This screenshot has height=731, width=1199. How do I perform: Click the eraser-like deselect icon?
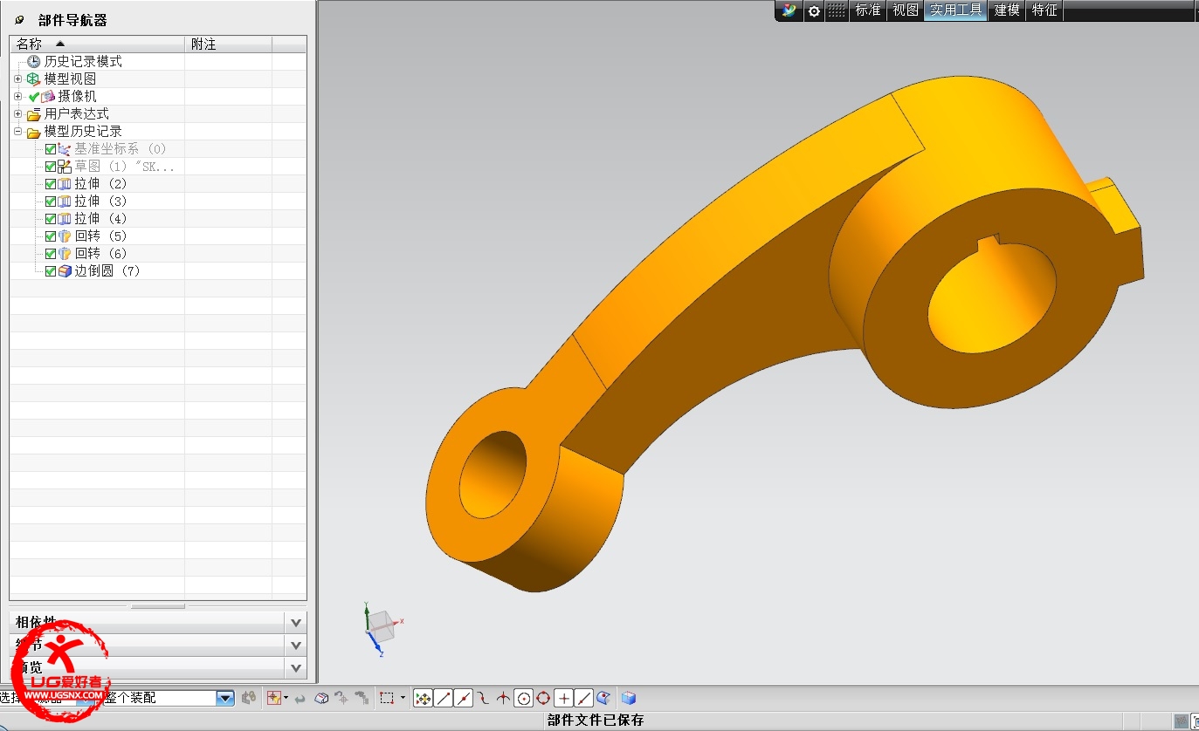321,698
